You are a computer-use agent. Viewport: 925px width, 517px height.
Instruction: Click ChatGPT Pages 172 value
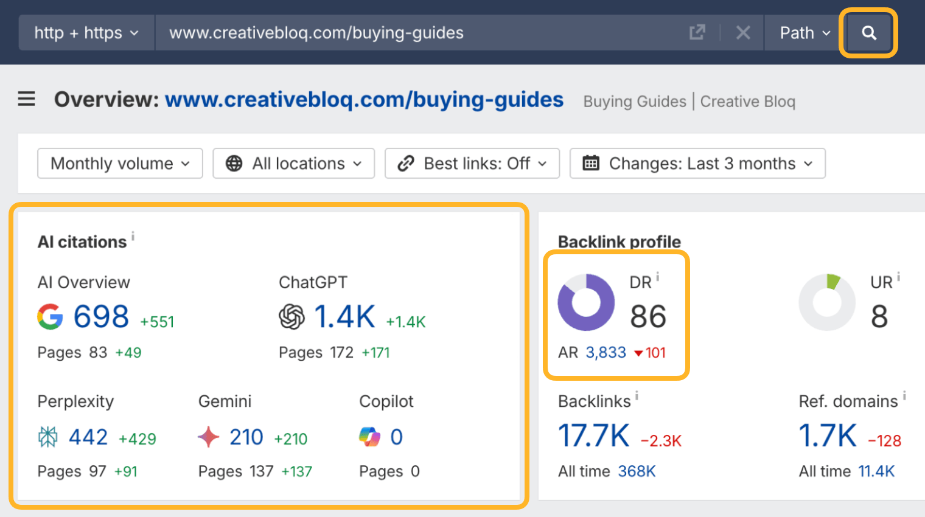[341, 353]
